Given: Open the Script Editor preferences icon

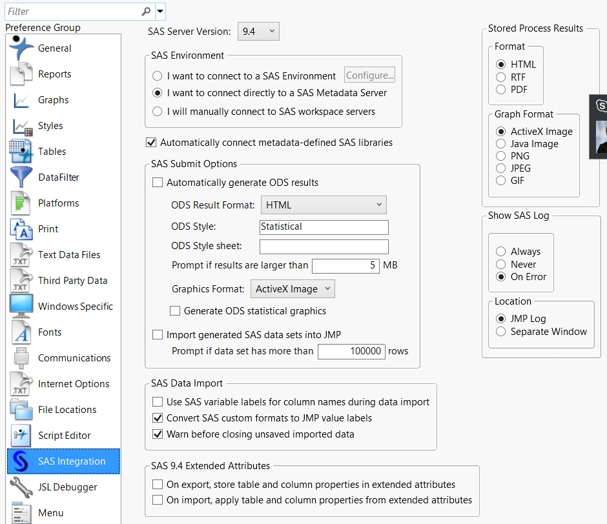Looking at the screenshot, I should (x=21, y=436).
